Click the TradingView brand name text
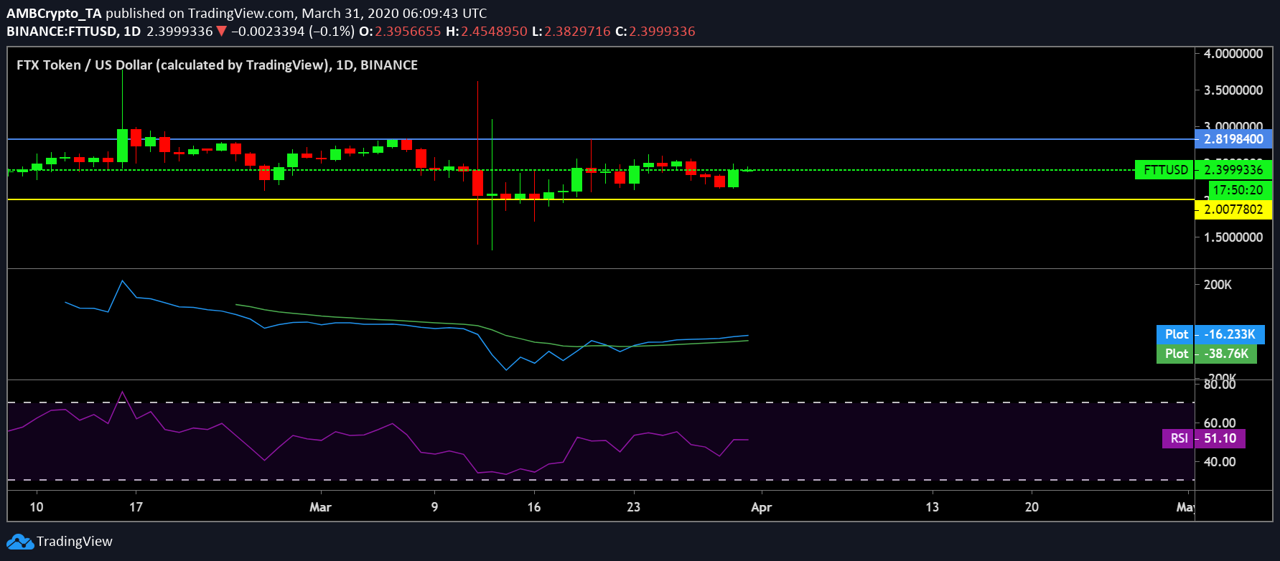The image size is (1280, 561). click(75, 542)
